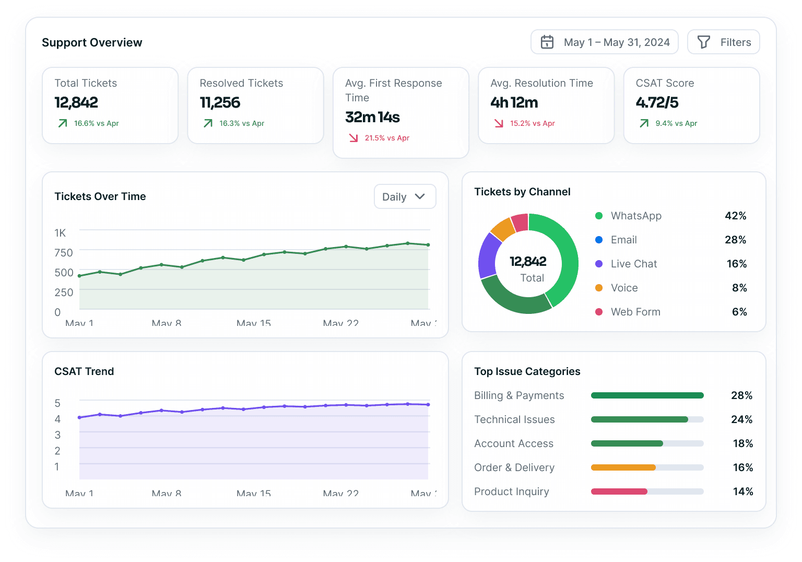Viewport: 802px width, 562px height.
Task: Click the chevron arrow on the Daily dropdown
Action: tap(420, 196)
